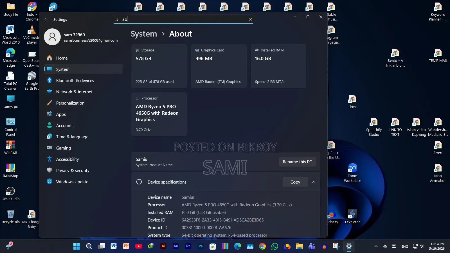Launch After Effects from taskbar
Screen dimensions: 450x253
tap(175, 246)
